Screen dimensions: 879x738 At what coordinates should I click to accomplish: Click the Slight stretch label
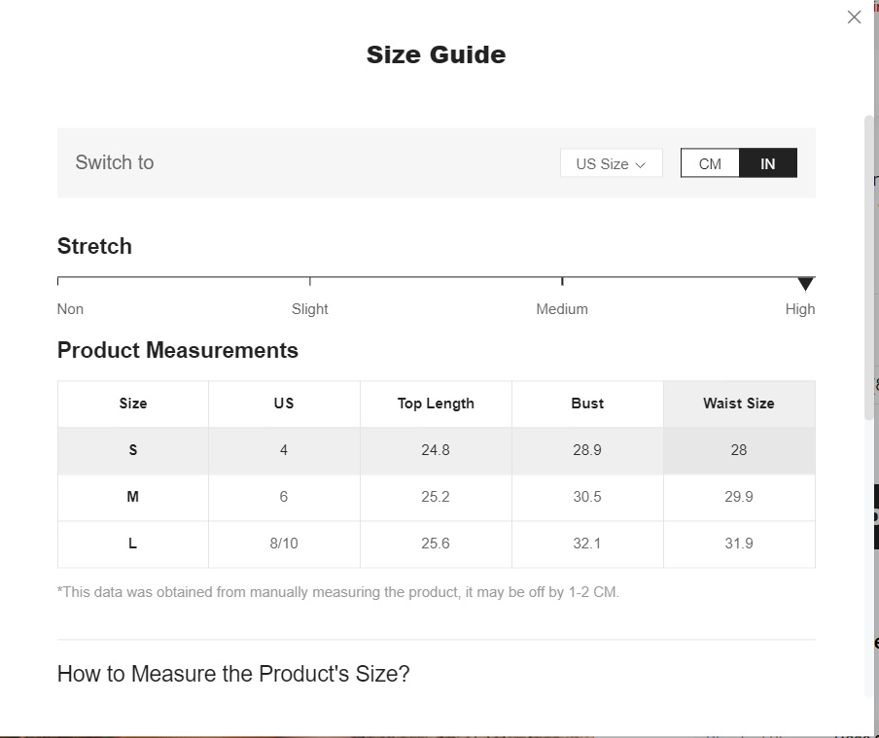[310, 309]
